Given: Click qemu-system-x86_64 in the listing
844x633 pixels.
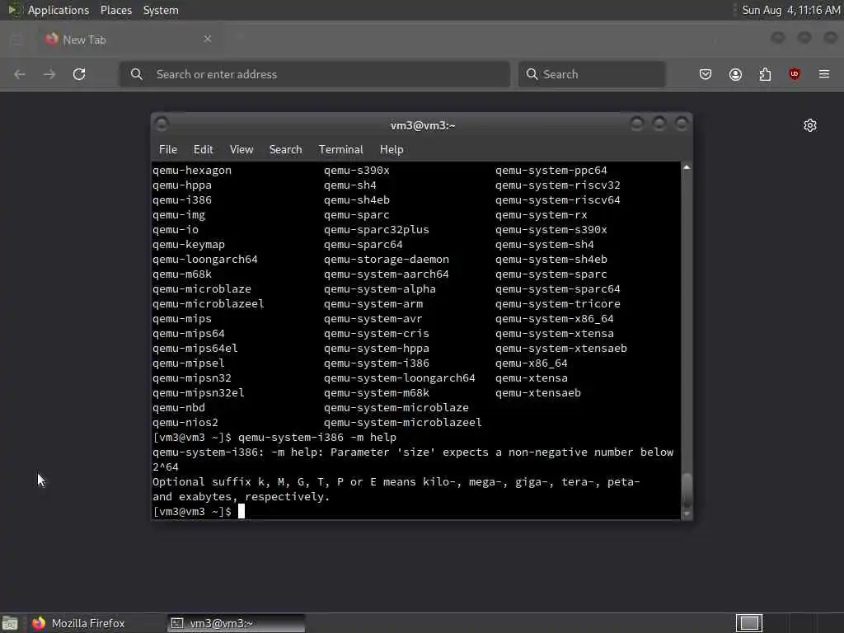Looking at the screenshot, I should pyautogui.click(x=555, y=319).
